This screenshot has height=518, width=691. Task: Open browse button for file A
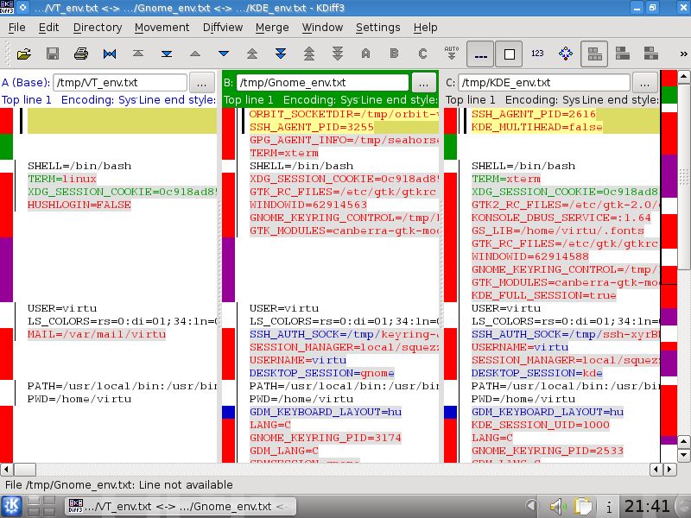tap(202, 83)
